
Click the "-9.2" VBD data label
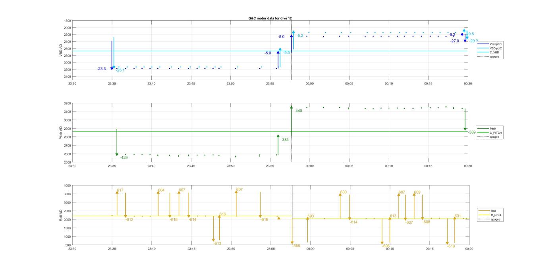pos(452,35)
